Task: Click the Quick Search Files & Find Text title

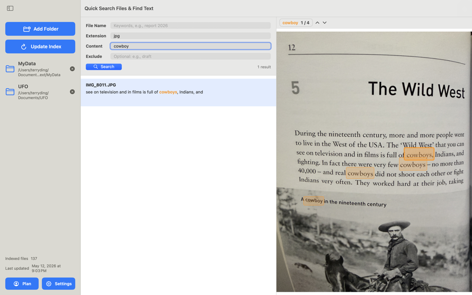Action: pyautogui.click(x=119, y=8)
